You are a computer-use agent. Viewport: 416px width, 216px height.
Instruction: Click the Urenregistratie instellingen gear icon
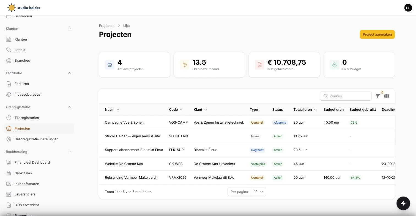(x=9, y=139)
